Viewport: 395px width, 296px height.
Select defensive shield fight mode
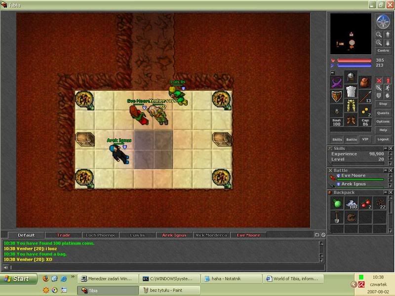coord(379,96)
